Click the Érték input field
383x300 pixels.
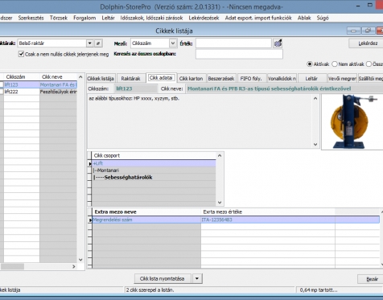(233, 43)
